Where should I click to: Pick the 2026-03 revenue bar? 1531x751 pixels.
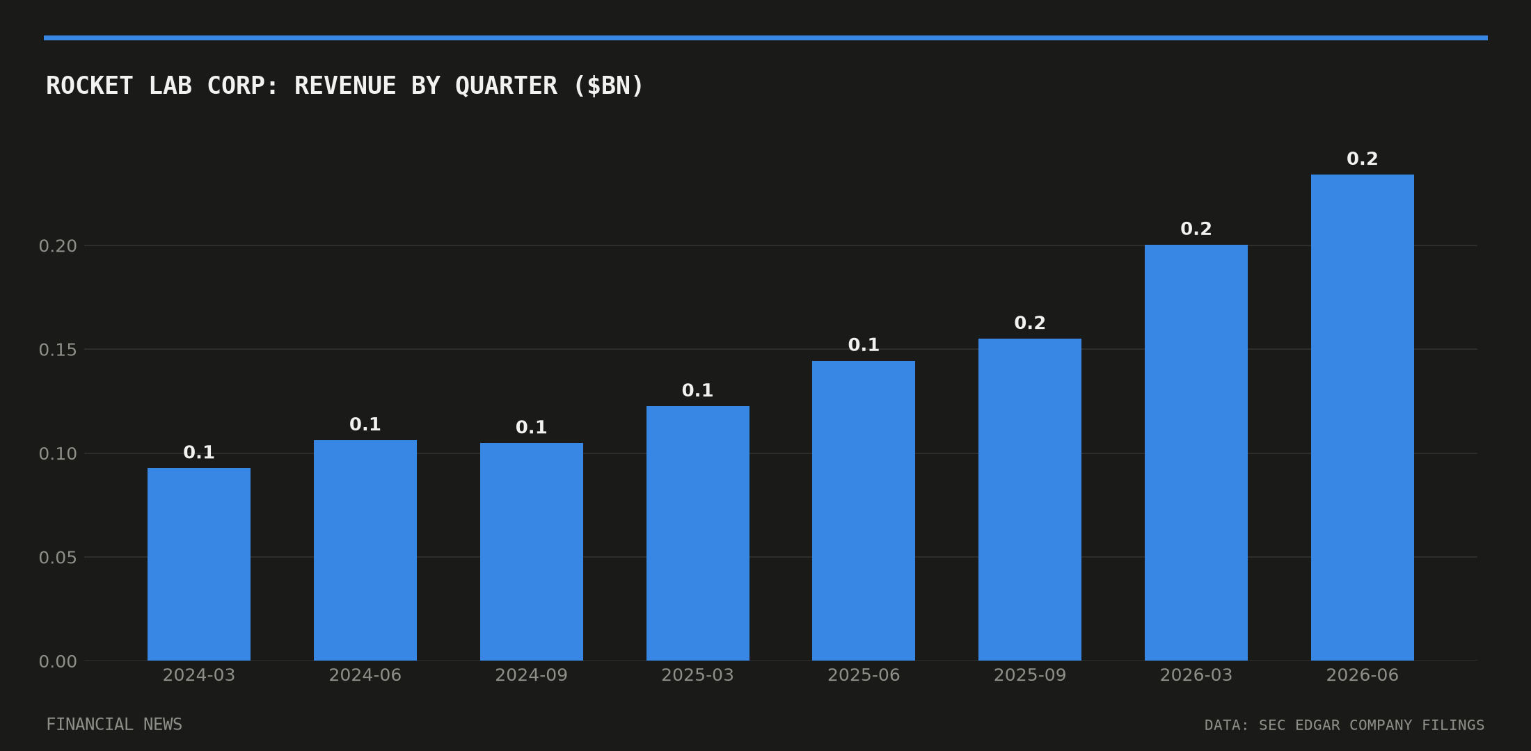pos(1196,453)
